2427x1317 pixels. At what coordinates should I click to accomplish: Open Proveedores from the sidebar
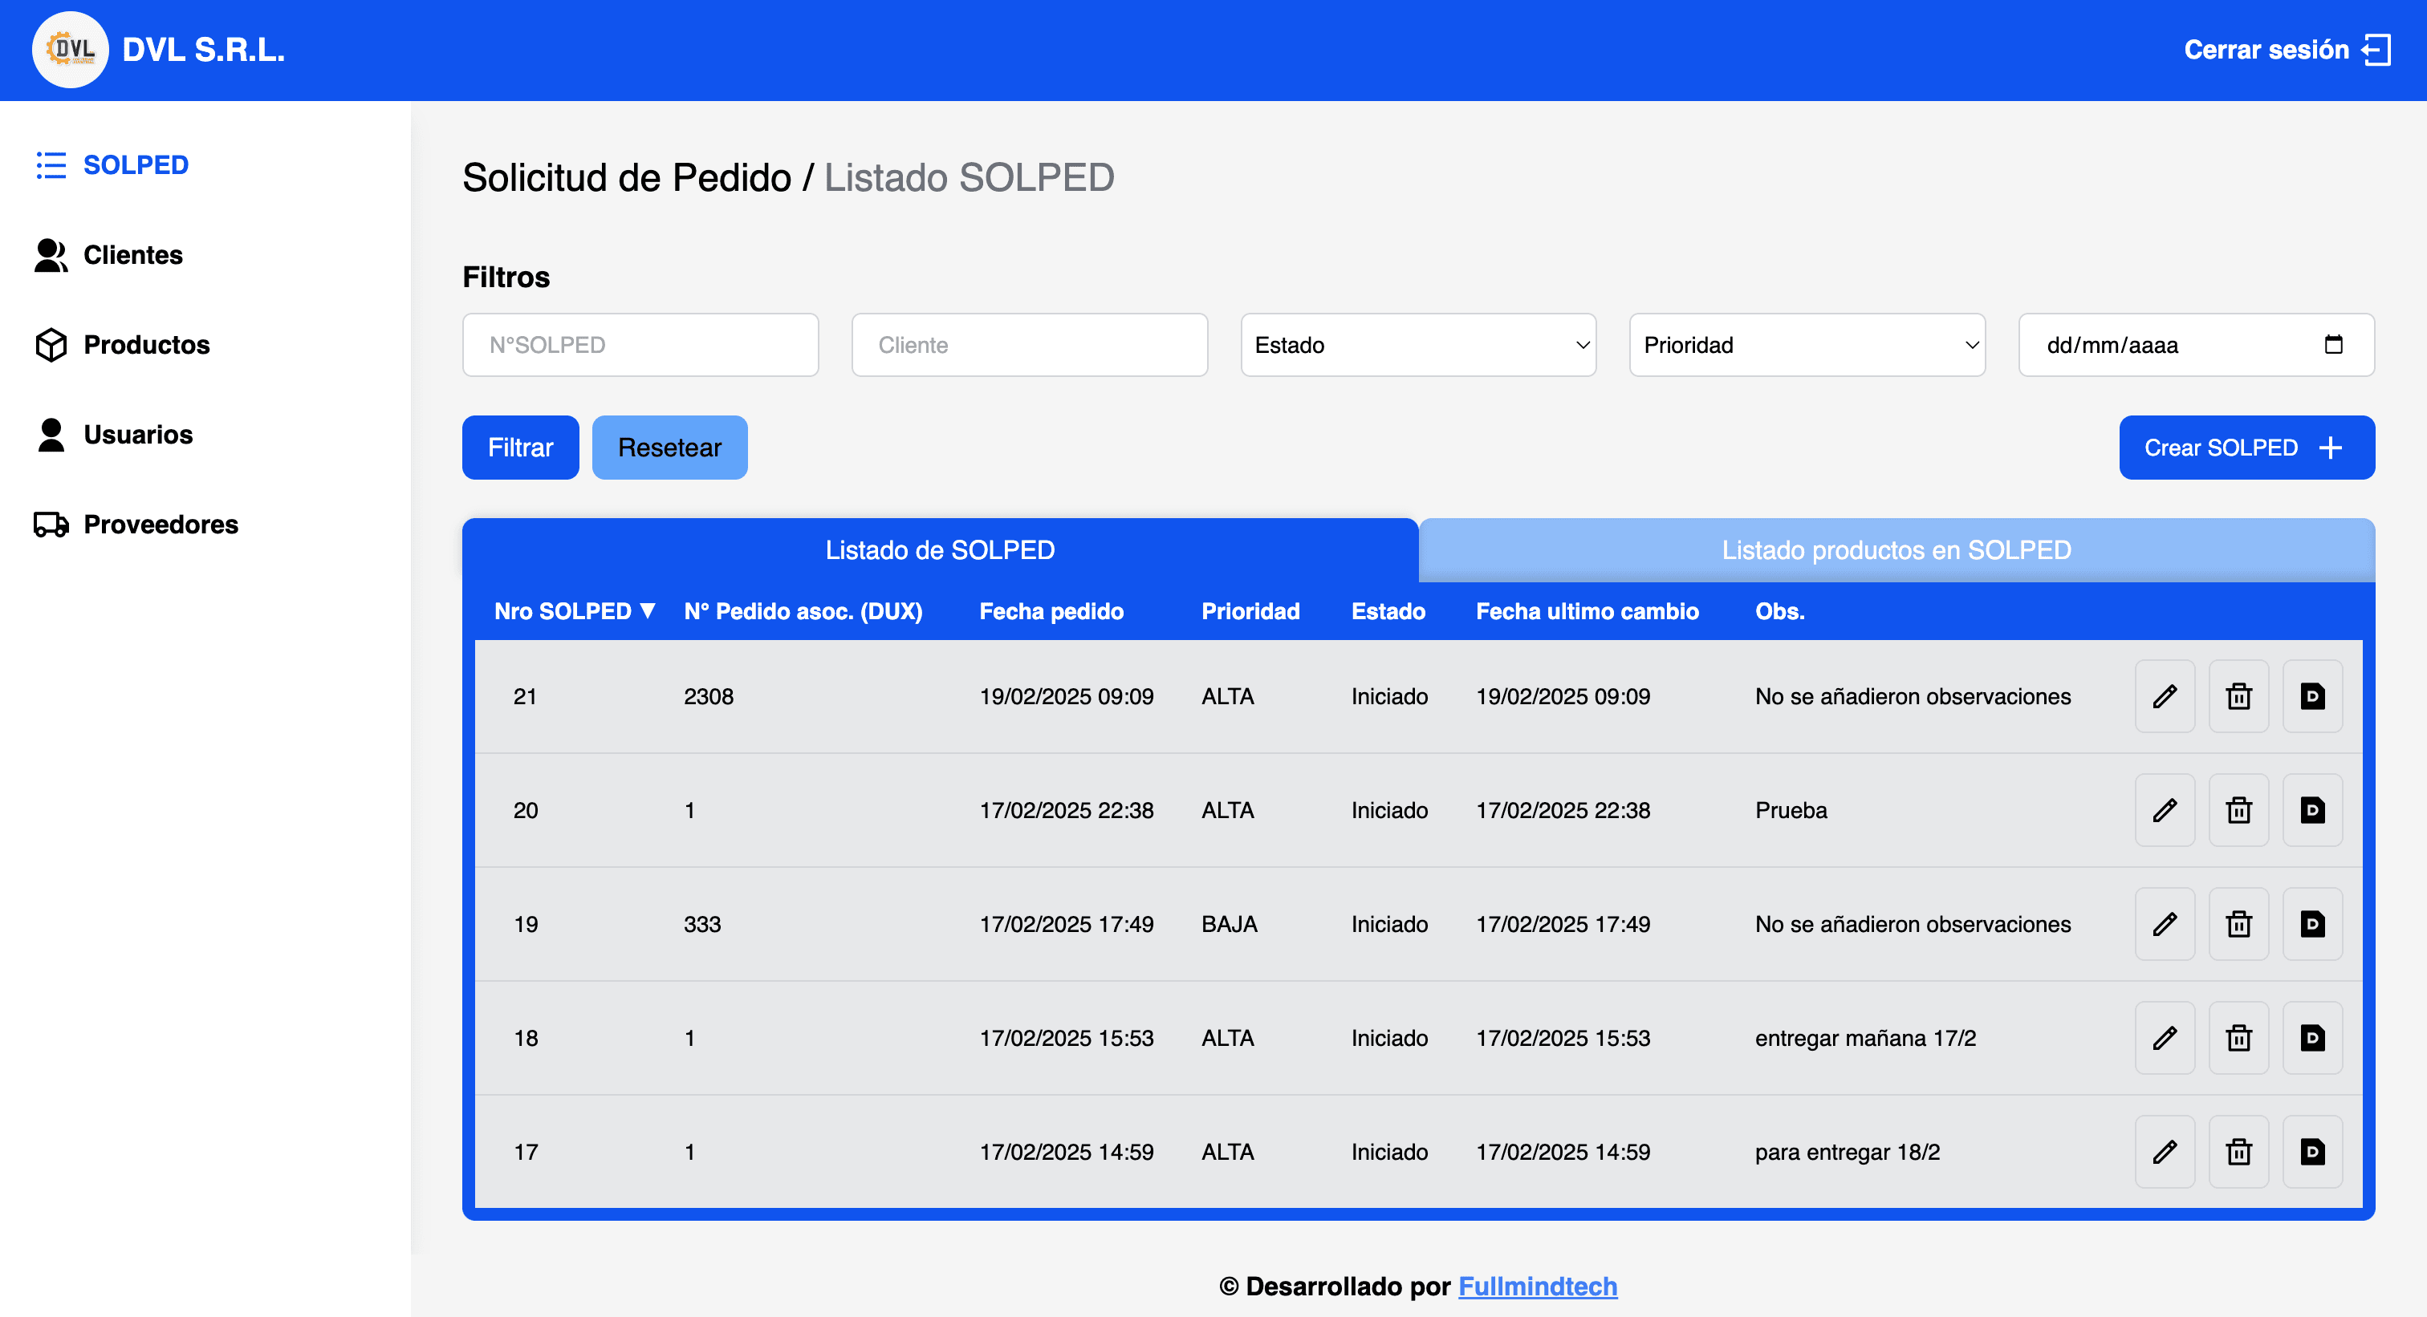pyautogui.click(x=161, y=525)
